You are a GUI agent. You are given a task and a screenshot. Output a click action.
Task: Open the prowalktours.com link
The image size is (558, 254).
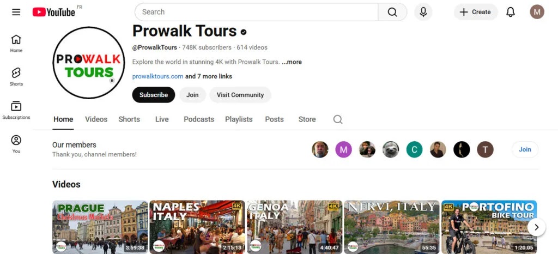tap(157, 76)
